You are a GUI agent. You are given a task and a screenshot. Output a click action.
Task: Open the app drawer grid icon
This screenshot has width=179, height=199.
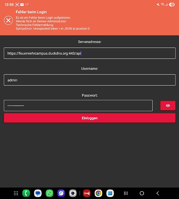(16, 193)
